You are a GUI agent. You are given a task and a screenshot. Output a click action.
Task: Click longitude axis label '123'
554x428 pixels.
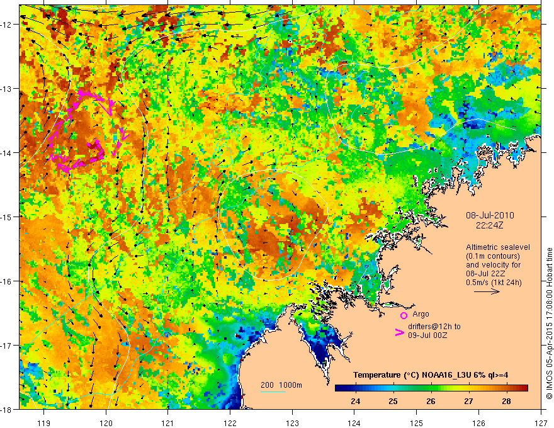click(x=292, y=423)
